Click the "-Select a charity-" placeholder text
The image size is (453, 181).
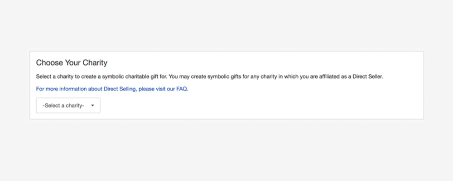[x=63, y=105]
